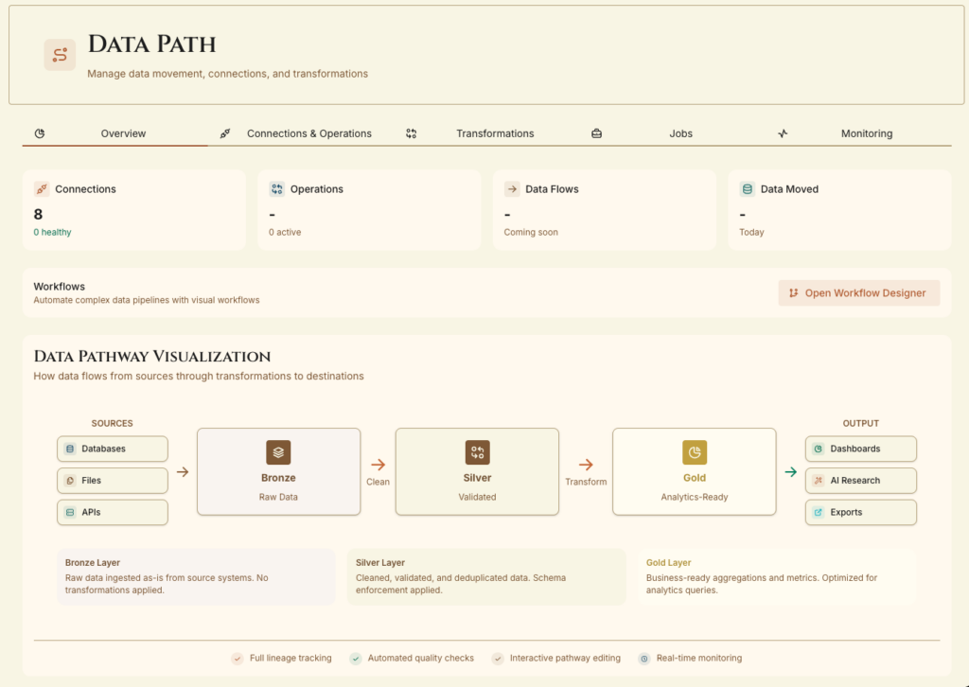The height and width of the screenshot is (687, 969).
Task: Click the Clean step arrow
Action: coord(378,465)
